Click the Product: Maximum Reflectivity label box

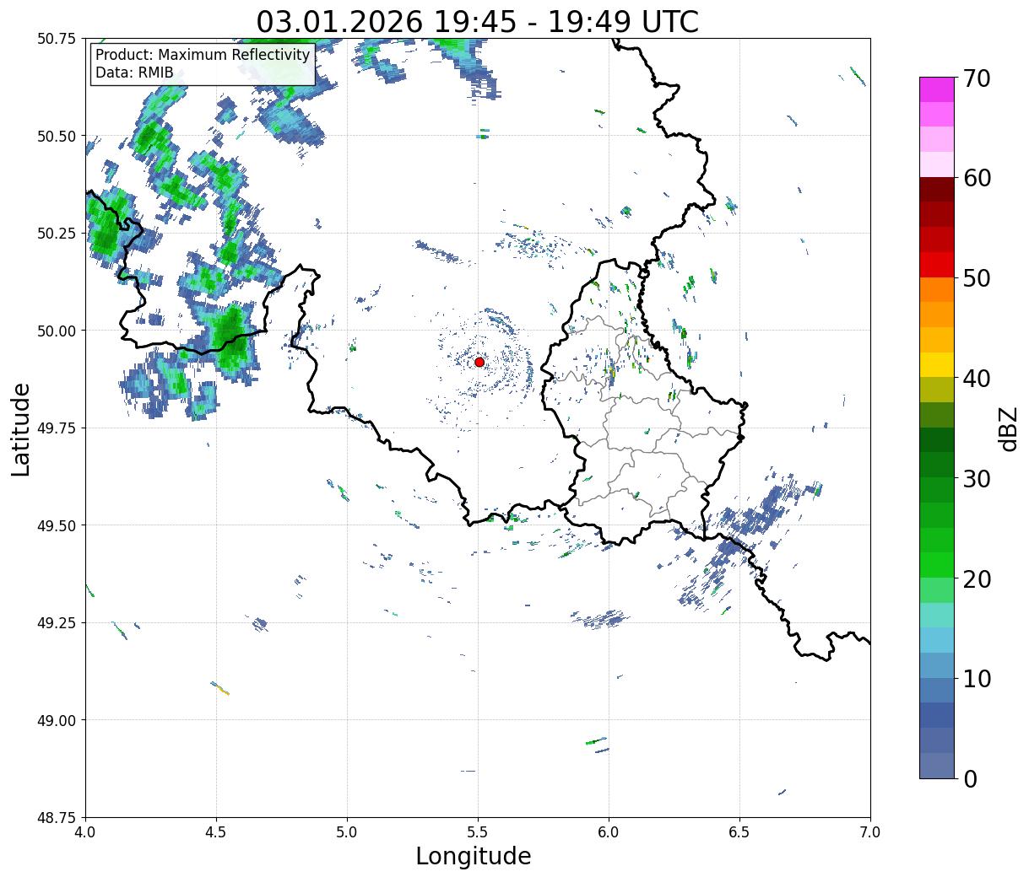click(x=203, y=64)
